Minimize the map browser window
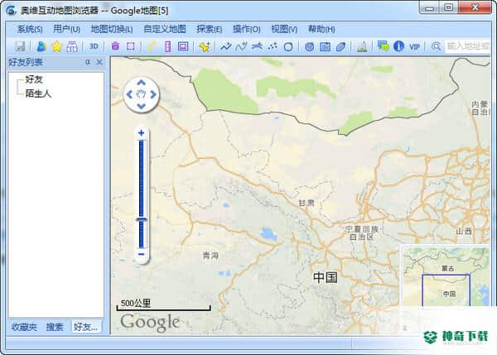The image size is (497, 355). 429,7
